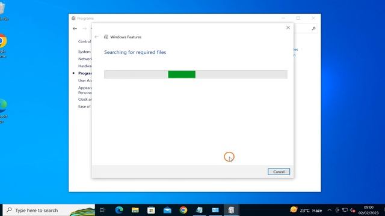Open the clock showing 09:00 date
Screen dimensions: 385x216
click(369, 210)
